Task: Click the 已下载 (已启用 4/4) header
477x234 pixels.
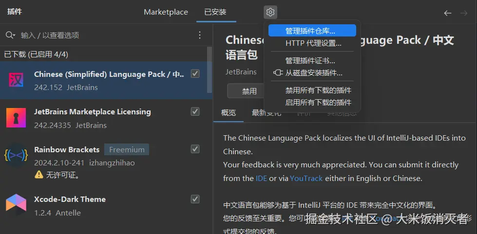Action: click(36, 54)
